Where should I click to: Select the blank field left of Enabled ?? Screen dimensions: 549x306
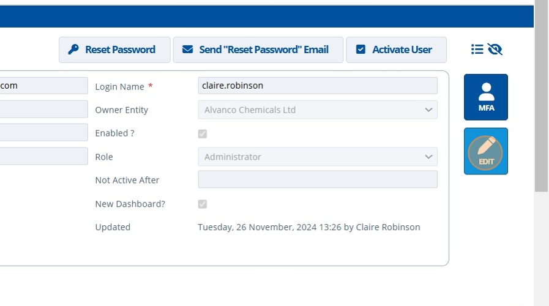tap(43, 132)
